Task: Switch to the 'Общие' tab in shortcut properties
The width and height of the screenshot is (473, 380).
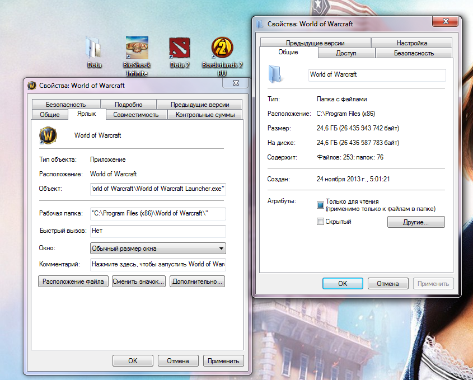Action: point(50,115)
